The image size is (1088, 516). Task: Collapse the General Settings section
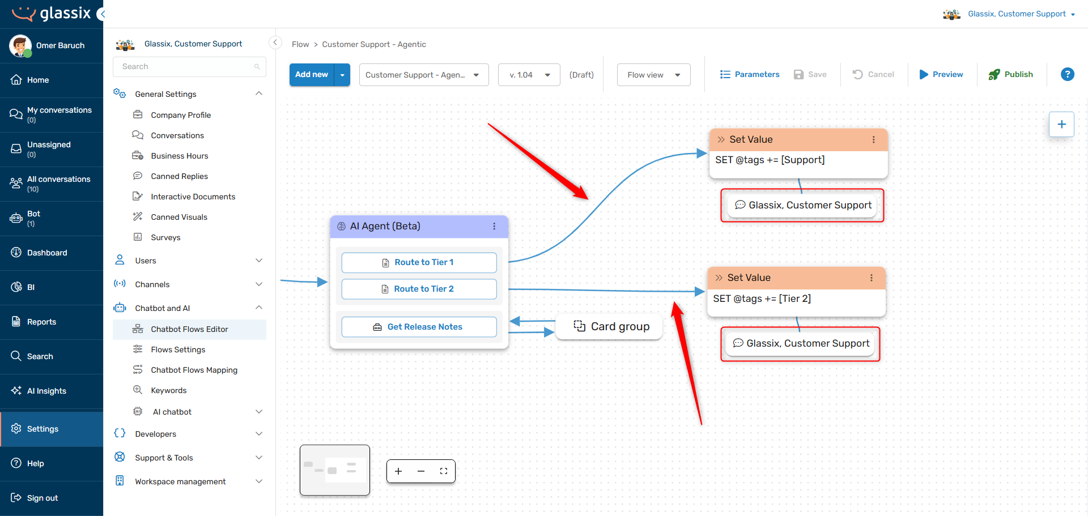[x=259, y=93]
